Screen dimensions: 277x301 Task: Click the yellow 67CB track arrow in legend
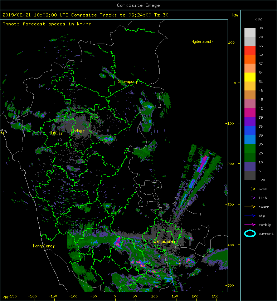pyautogui.click(x=250, y=189)
